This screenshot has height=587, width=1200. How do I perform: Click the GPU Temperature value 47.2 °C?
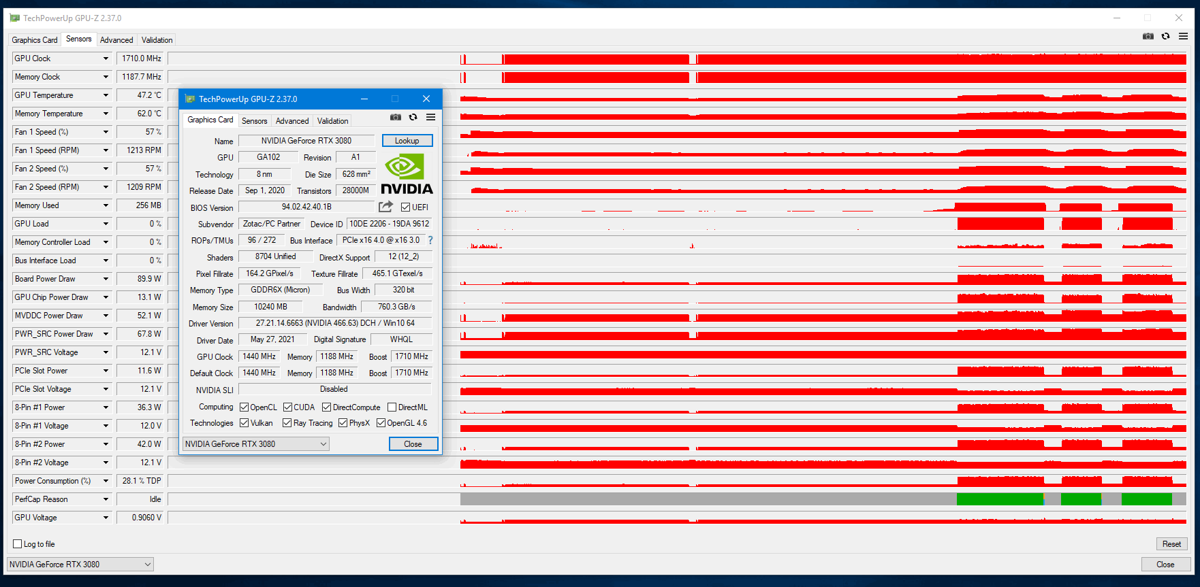pos(140,95)
